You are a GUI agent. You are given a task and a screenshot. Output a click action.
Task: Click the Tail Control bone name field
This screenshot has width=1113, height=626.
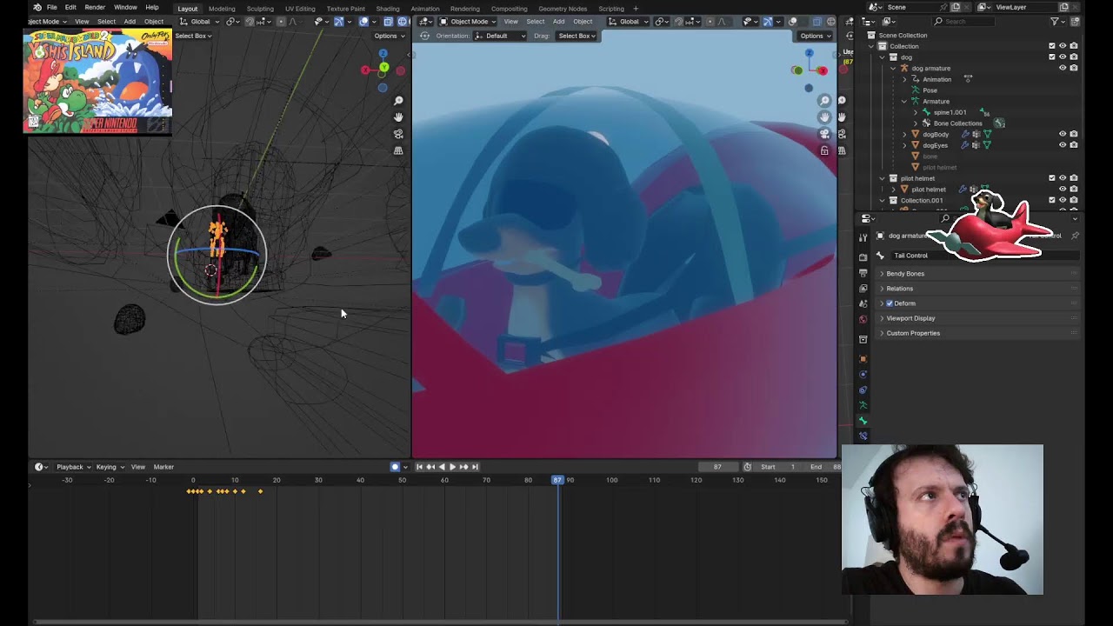point(984,256)
